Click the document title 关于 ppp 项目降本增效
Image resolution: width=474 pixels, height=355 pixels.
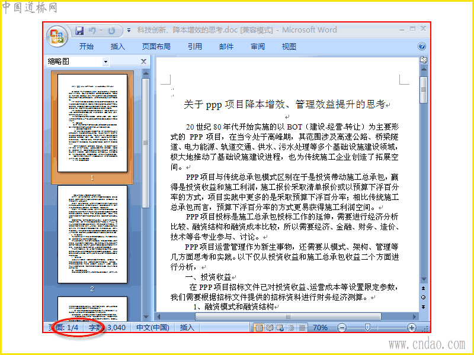(x=284, y=105)
